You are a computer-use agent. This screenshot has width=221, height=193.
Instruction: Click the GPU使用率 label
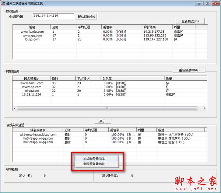point(110,176)
